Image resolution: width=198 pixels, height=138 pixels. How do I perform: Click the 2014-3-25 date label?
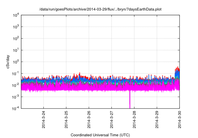pos(66,120)
